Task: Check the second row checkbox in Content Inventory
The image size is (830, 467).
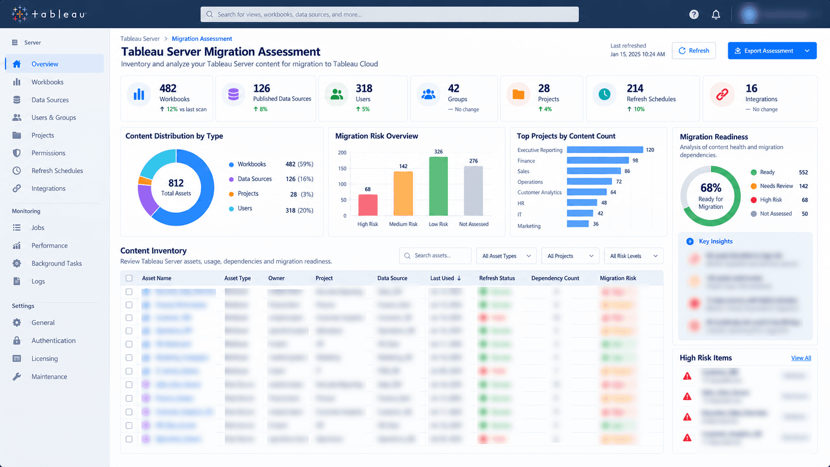Action: (x=129, y=305)
